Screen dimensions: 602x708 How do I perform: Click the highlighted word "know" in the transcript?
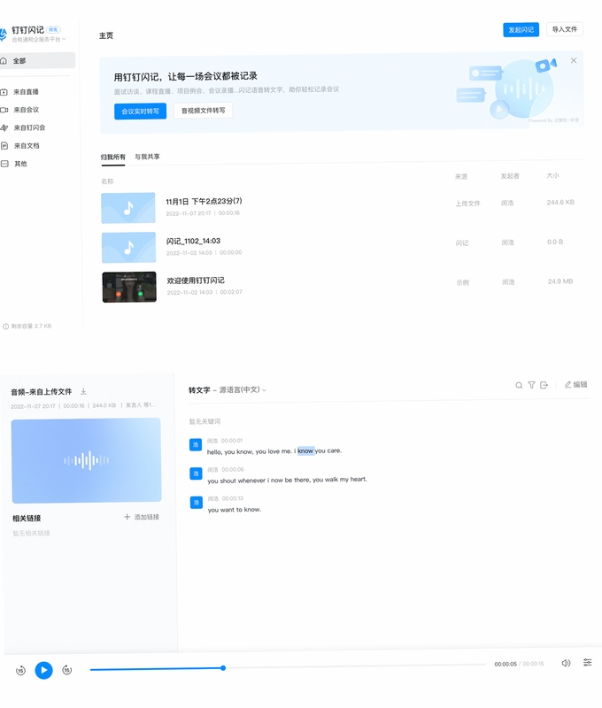(305, 450)
